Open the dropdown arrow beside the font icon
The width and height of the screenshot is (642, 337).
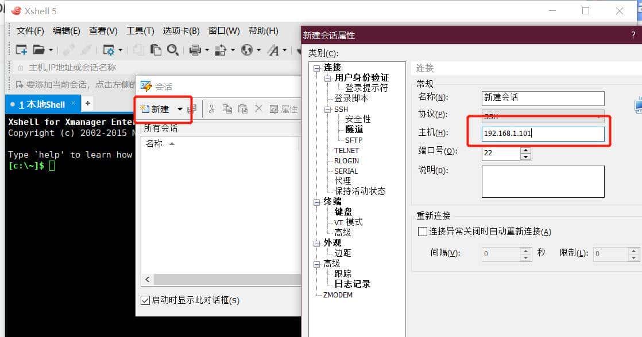(285, 50)
